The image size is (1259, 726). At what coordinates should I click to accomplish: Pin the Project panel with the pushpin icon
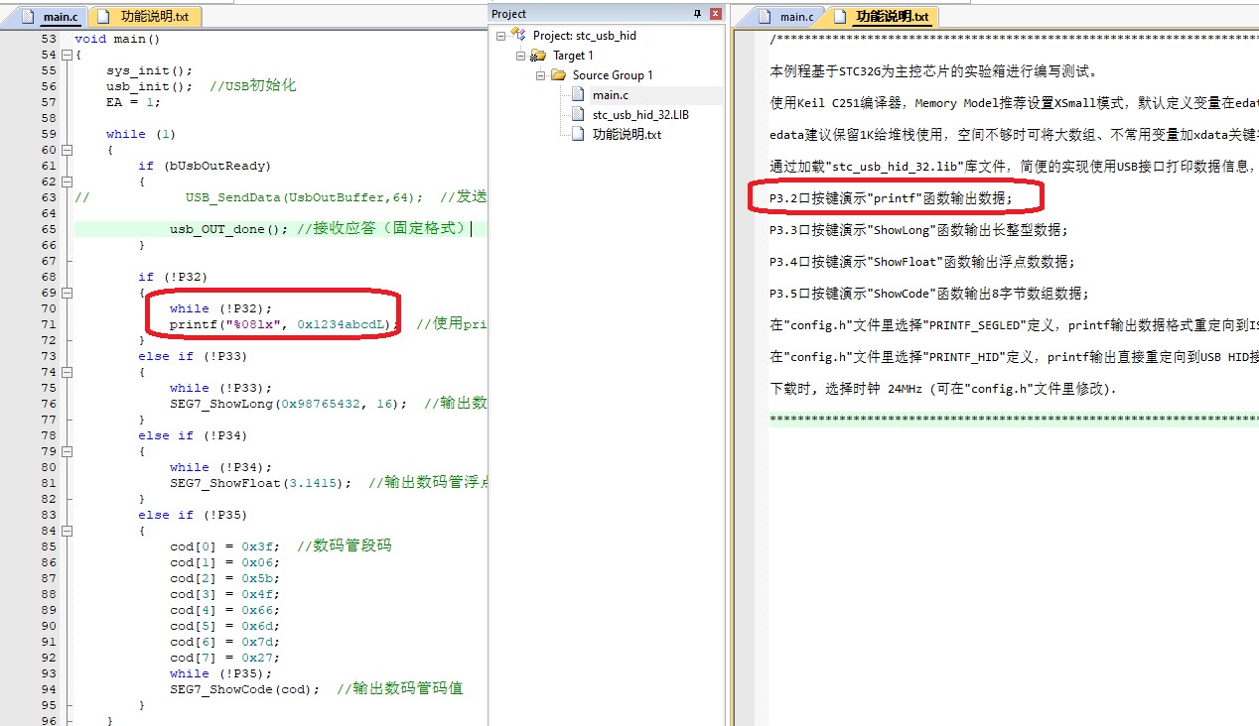coord(697,14)
